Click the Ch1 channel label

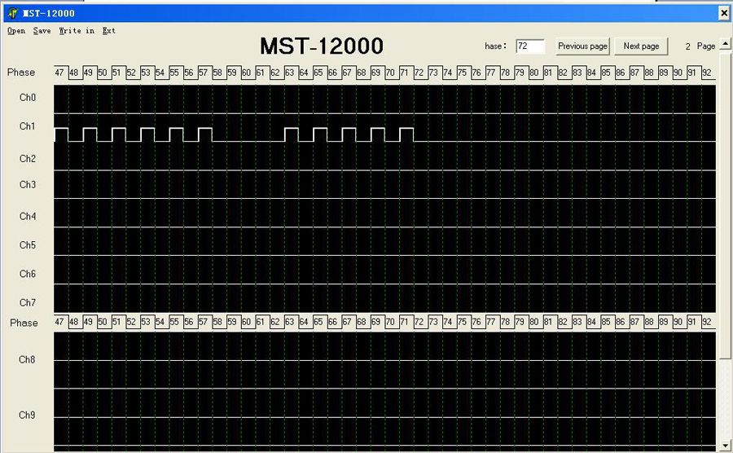[x=28, y=126]
